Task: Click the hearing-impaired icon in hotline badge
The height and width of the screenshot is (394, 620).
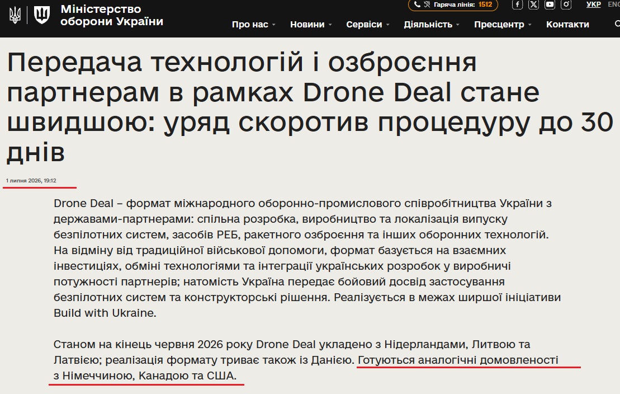Action: point(427,4)
